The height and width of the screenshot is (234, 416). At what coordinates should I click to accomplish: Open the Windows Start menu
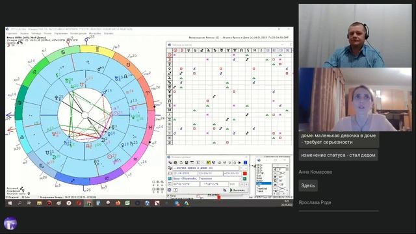click(x=10, y=203)
